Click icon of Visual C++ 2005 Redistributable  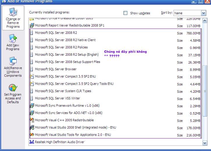(32, 120)
